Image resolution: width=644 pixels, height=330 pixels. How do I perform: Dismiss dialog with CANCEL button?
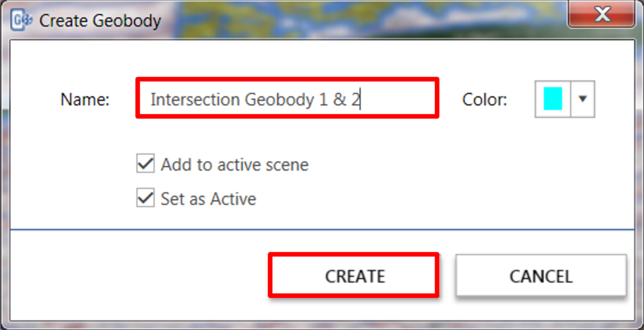[541, 275]
